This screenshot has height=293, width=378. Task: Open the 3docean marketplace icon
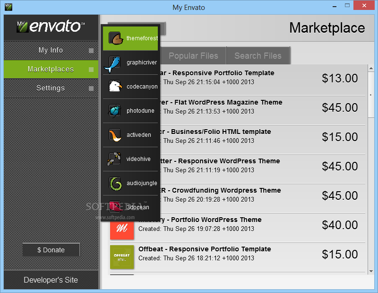click(116, 206)
